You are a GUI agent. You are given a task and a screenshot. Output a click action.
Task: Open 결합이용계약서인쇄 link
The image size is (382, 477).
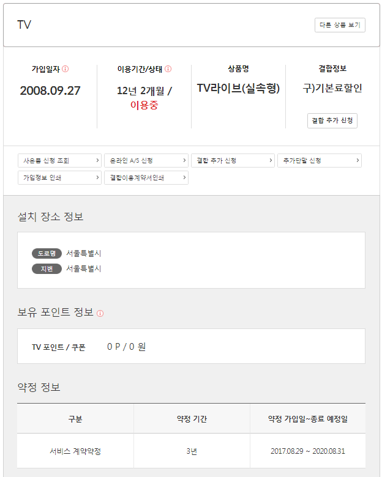pyautogui.click(x=146, y=178)
